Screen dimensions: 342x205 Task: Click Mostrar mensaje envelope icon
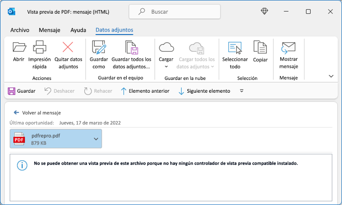pyautogui.click(x=288, y=48)
